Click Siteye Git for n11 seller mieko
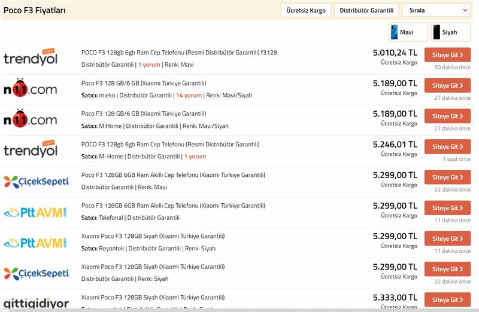This screenshot has width=479, height=312. pyautogui.click(x=447, y=85)
